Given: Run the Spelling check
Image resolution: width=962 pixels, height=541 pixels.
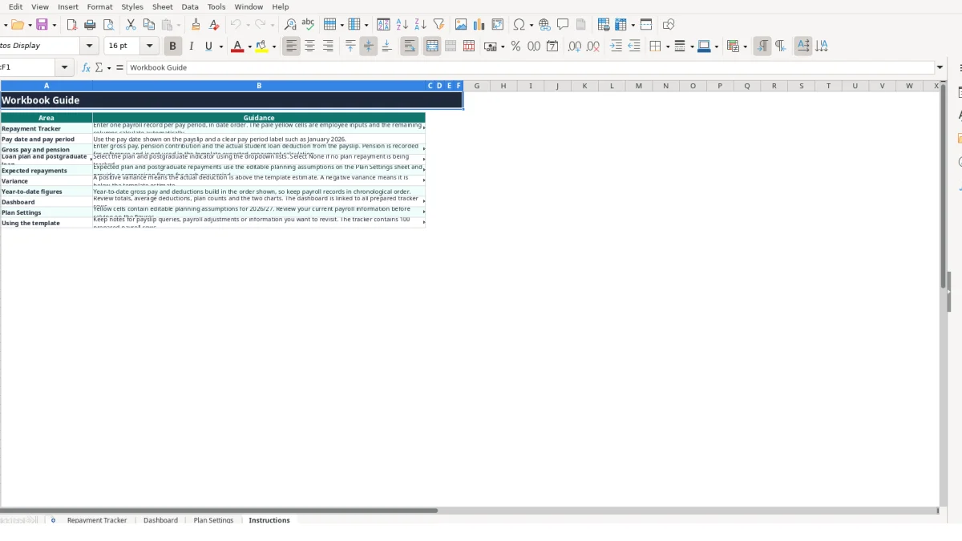Looking at the screenshot, I should [x=308, y=25].
